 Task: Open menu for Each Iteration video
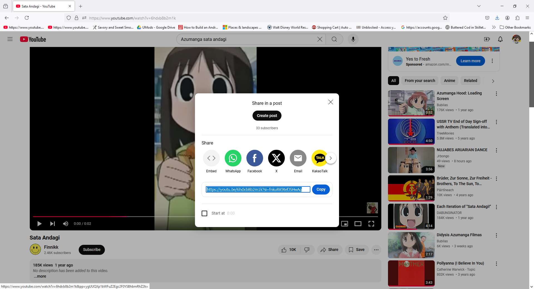point(496,207)
